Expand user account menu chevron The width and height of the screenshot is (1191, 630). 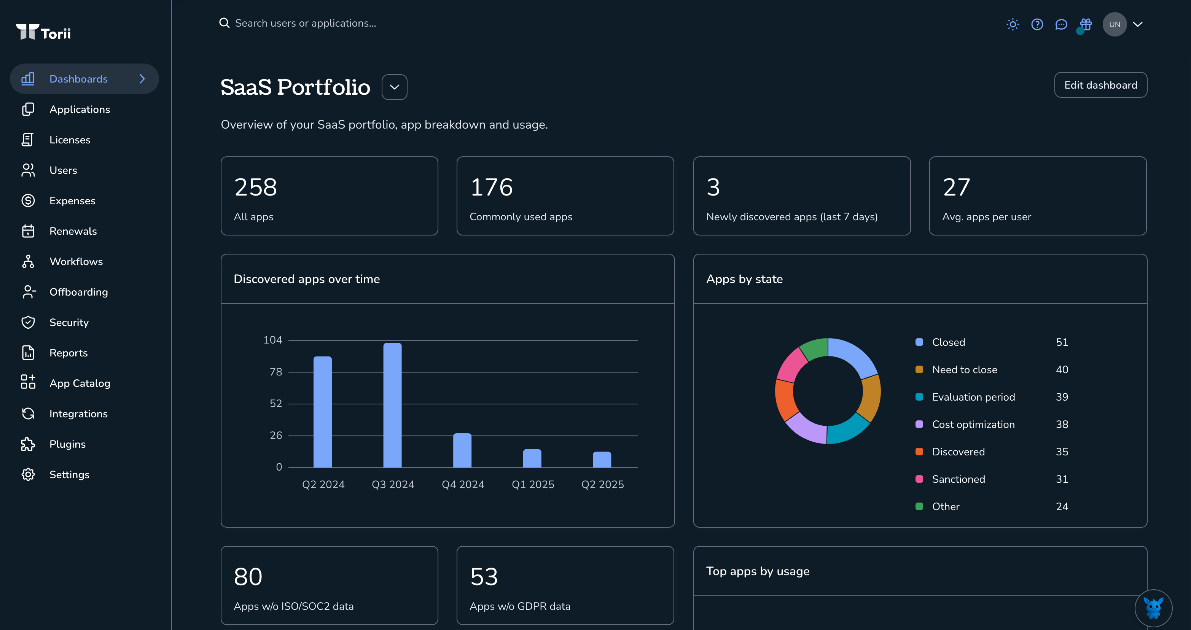(x=1137, y=24)
